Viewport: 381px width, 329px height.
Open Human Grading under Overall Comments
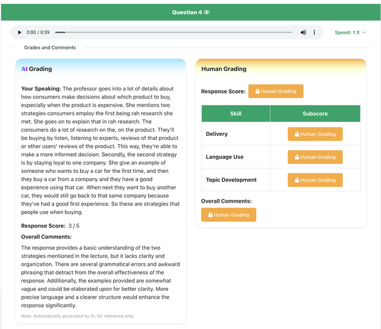(x=228, y=215)
